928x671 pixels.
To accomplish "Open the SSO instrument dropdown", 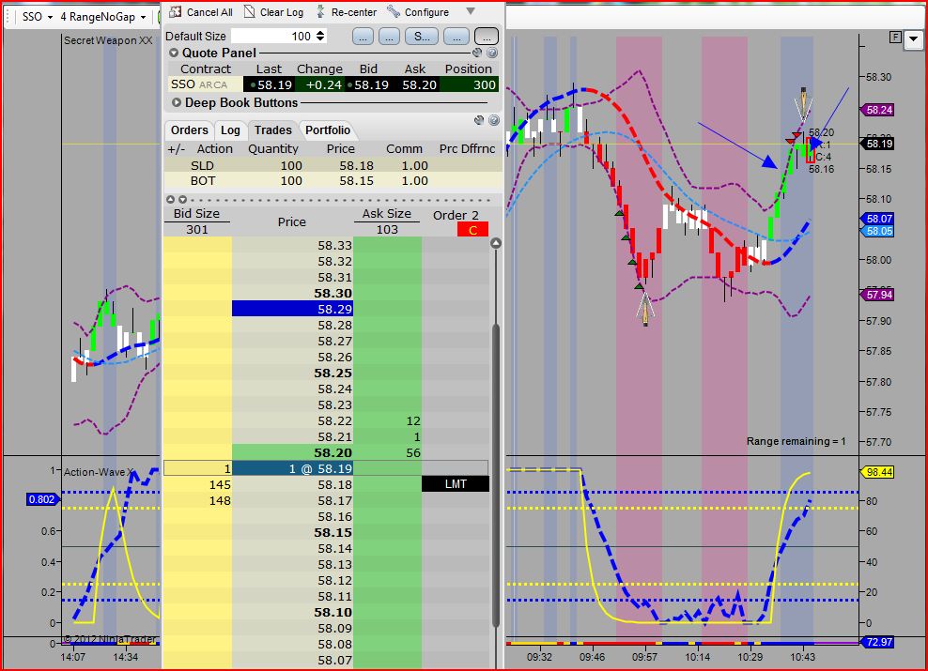I will [x=38, y=17].
